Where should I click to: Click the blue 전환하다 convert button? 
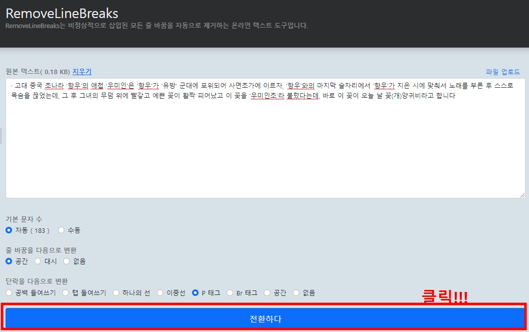point(265,318)
